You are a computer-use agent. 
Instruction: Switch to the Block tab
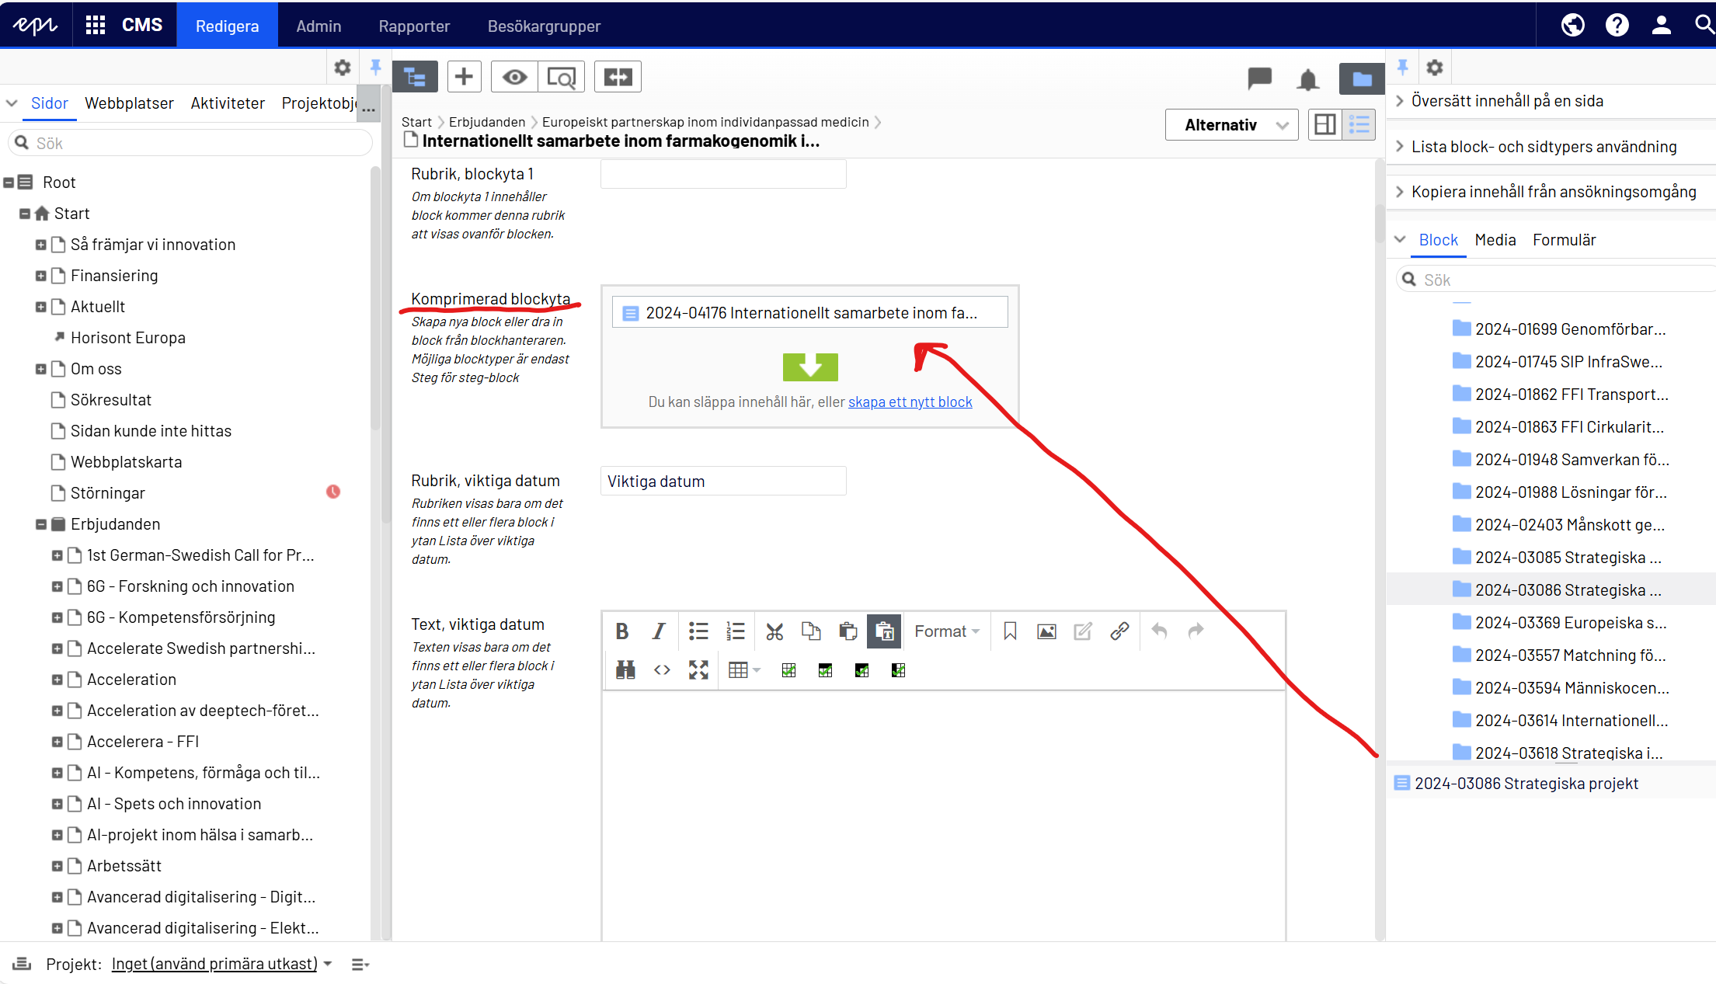tap(1438, 239)
